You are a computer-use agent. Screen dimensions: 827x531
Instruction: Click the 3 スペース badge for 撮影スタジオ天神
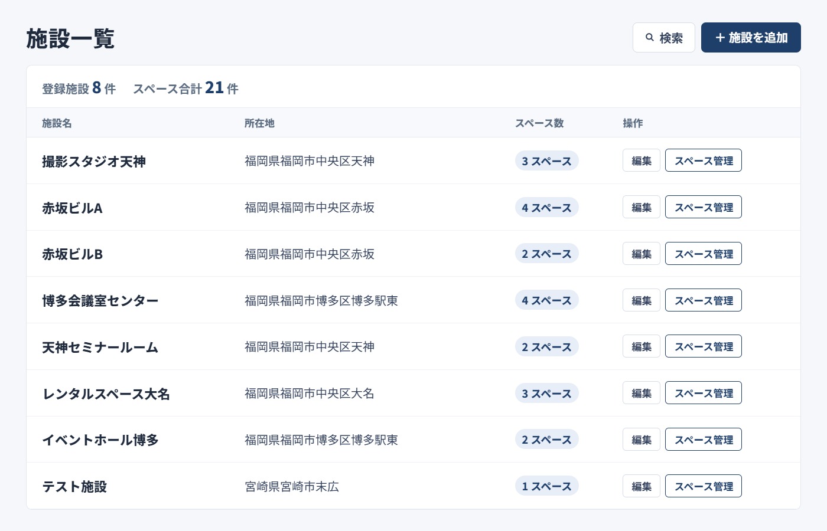click(x=546, y=161)
